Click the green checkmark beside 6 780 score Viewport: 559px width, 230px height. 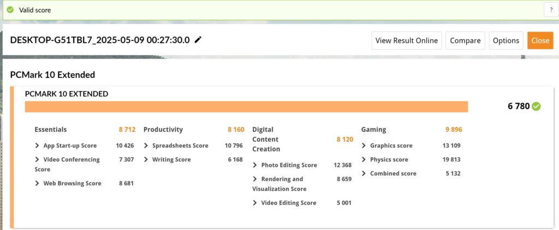coord(536,106)
